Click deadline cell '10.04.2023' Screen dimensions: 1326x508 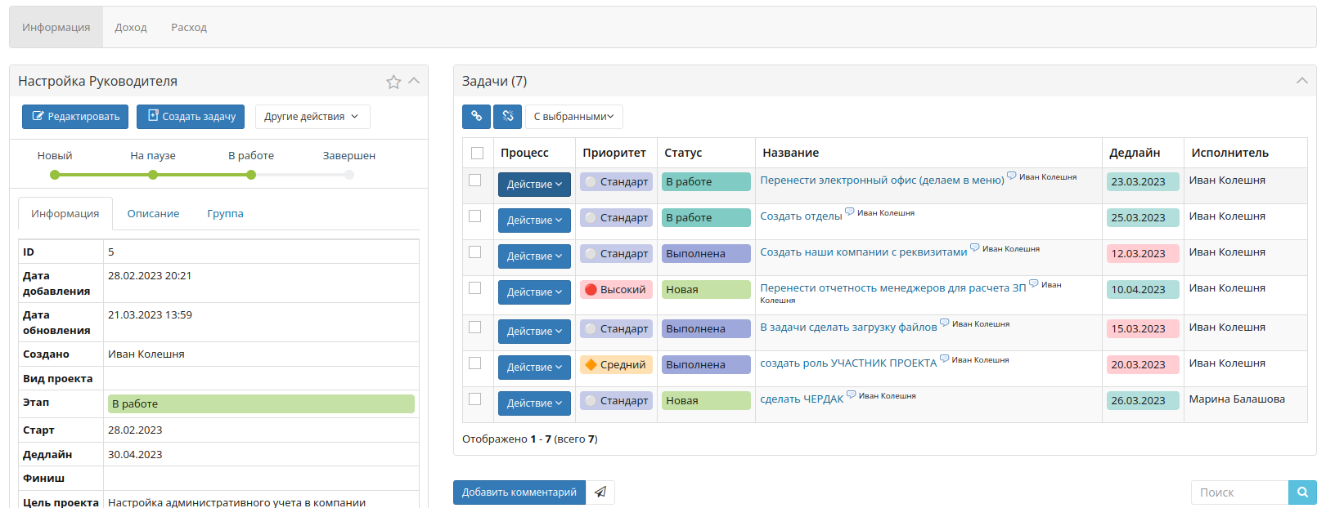click(1143, 289)
